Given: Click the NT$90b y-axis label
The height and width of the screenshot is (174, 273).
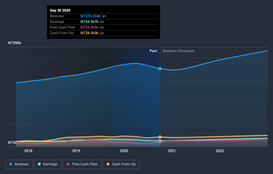Looking at the screenshot, I should pos(14,43).
